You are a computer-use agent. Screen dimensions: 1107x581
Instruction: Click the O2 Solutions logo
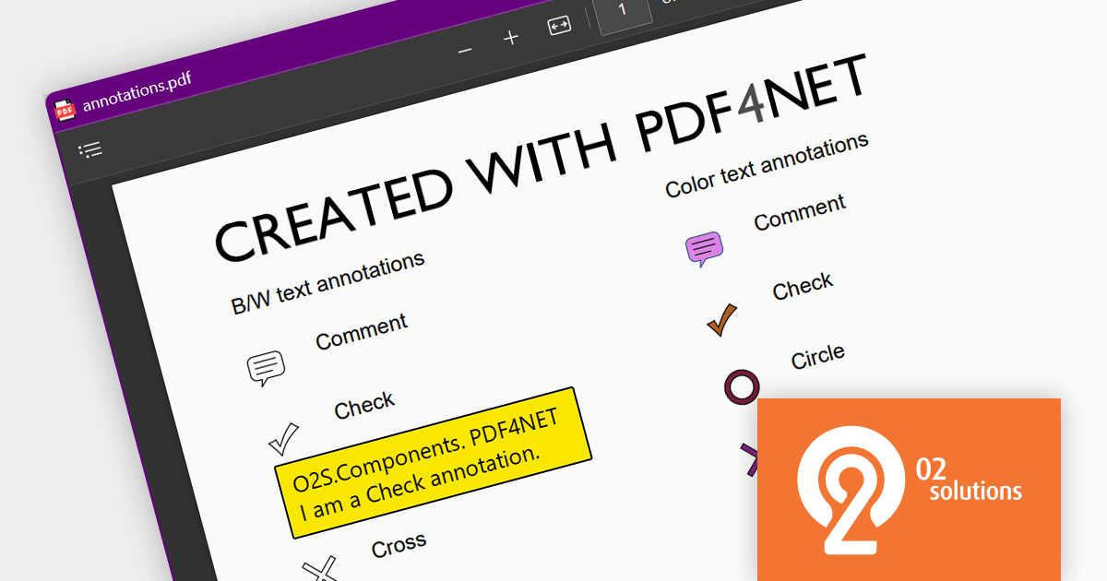[x=909, y=490]
